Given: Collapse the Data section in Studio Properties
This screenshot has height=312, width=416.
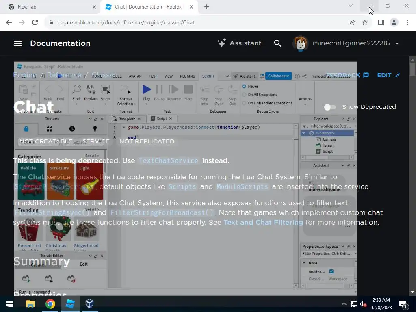Looking at the screenshot, I should click(x=304, y=263).
